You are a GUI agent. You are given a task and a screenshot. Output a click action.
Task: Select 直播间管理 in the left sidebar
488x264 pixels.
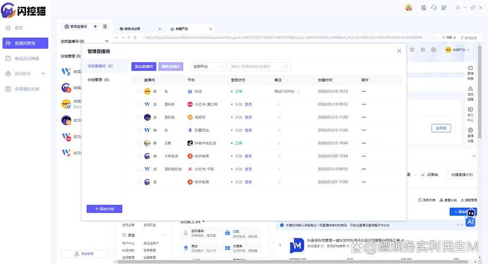25,43
